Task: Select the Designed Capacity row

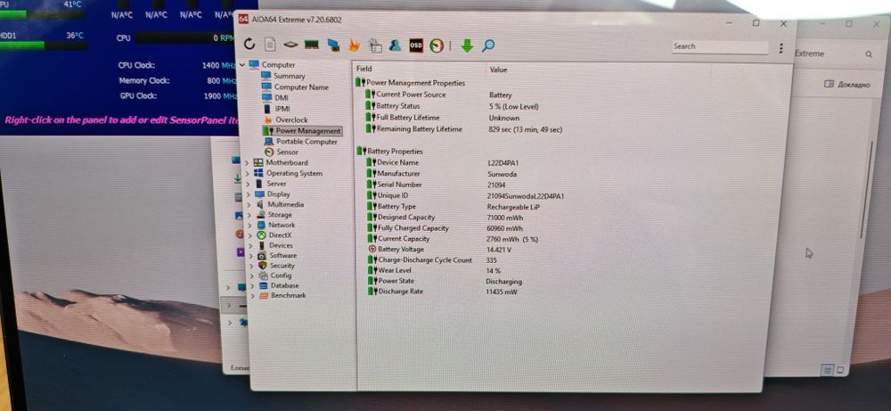Action: pos(445,218)
